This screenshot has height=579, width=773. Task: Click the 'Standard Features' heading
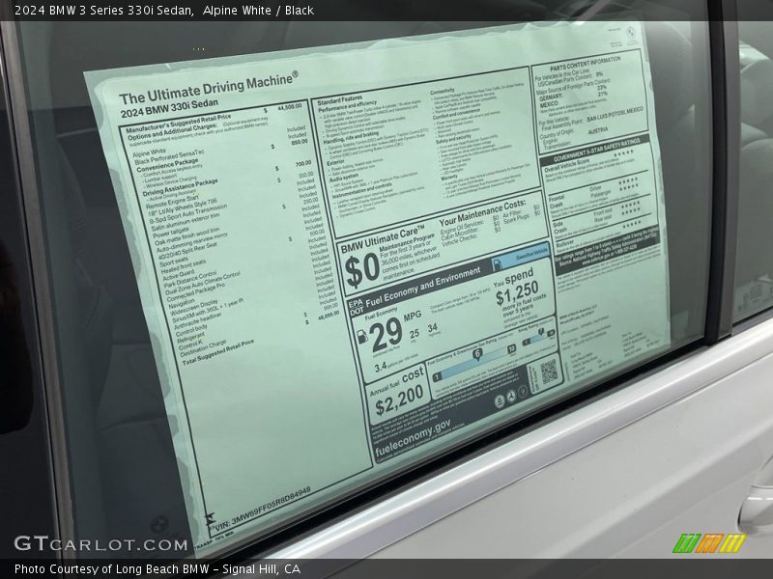[x=340, y=100]
